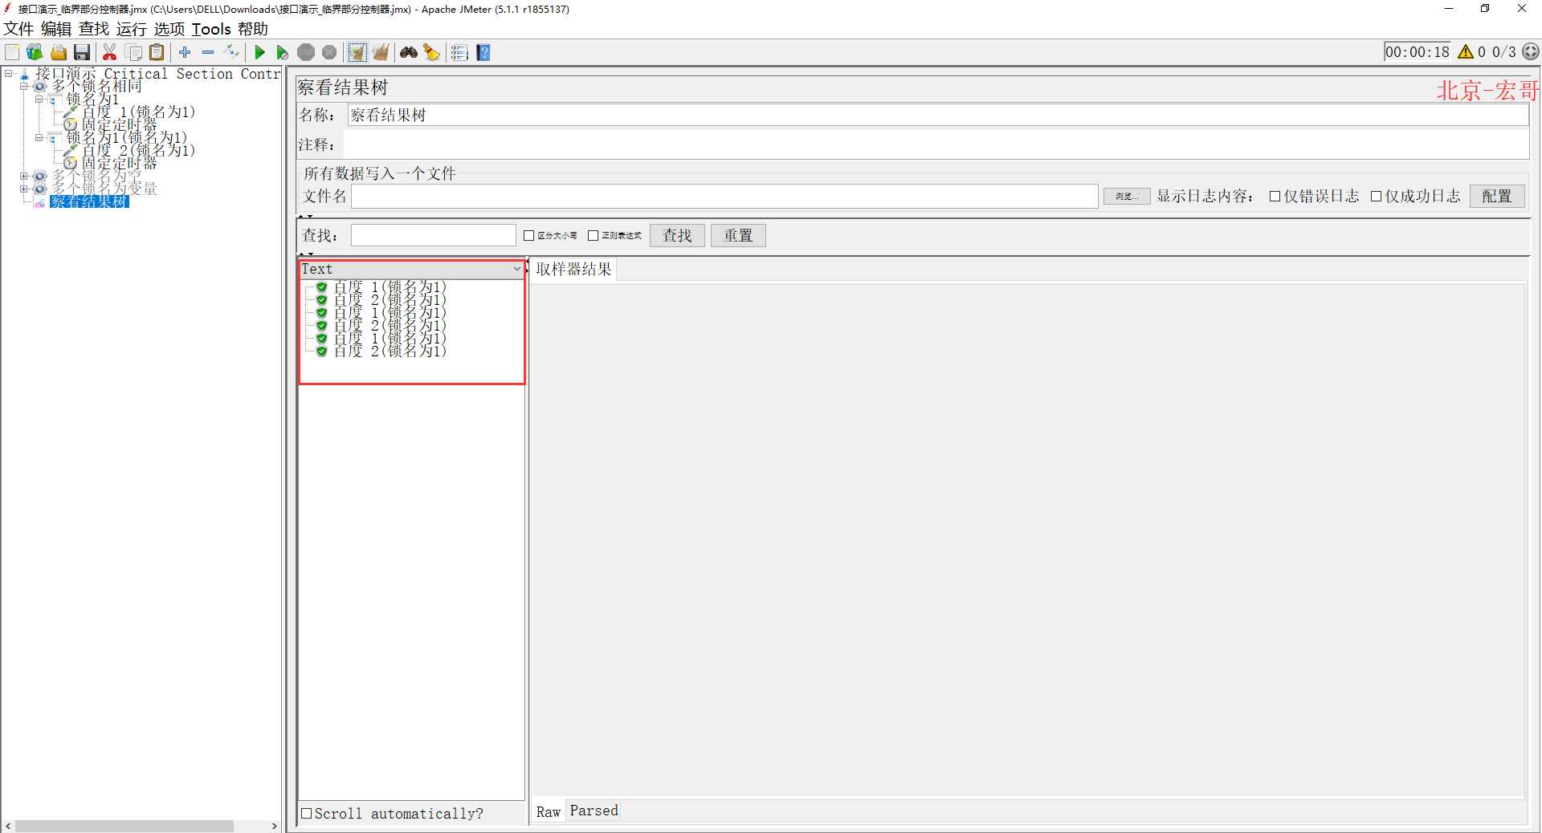Paste element using clipboard icon
Viewport: 1542px width, 833px height.
pyautogui.click(x=157, y=52)
